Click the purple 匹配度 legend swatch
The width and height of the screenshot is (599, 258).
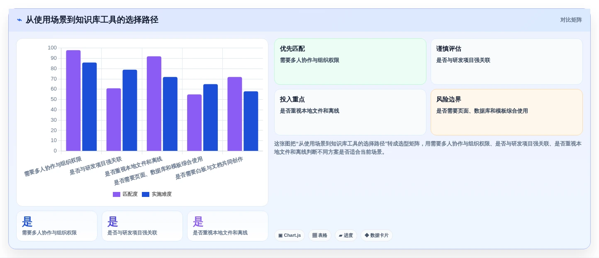[x=117, y=194]
